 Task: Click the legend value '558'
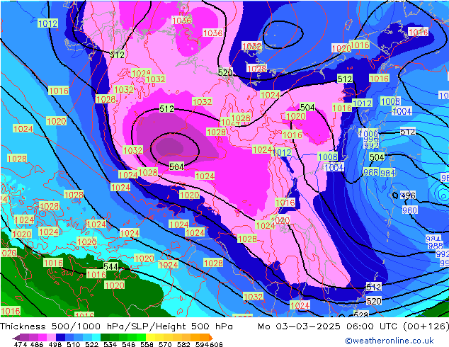tap(147, 344)
